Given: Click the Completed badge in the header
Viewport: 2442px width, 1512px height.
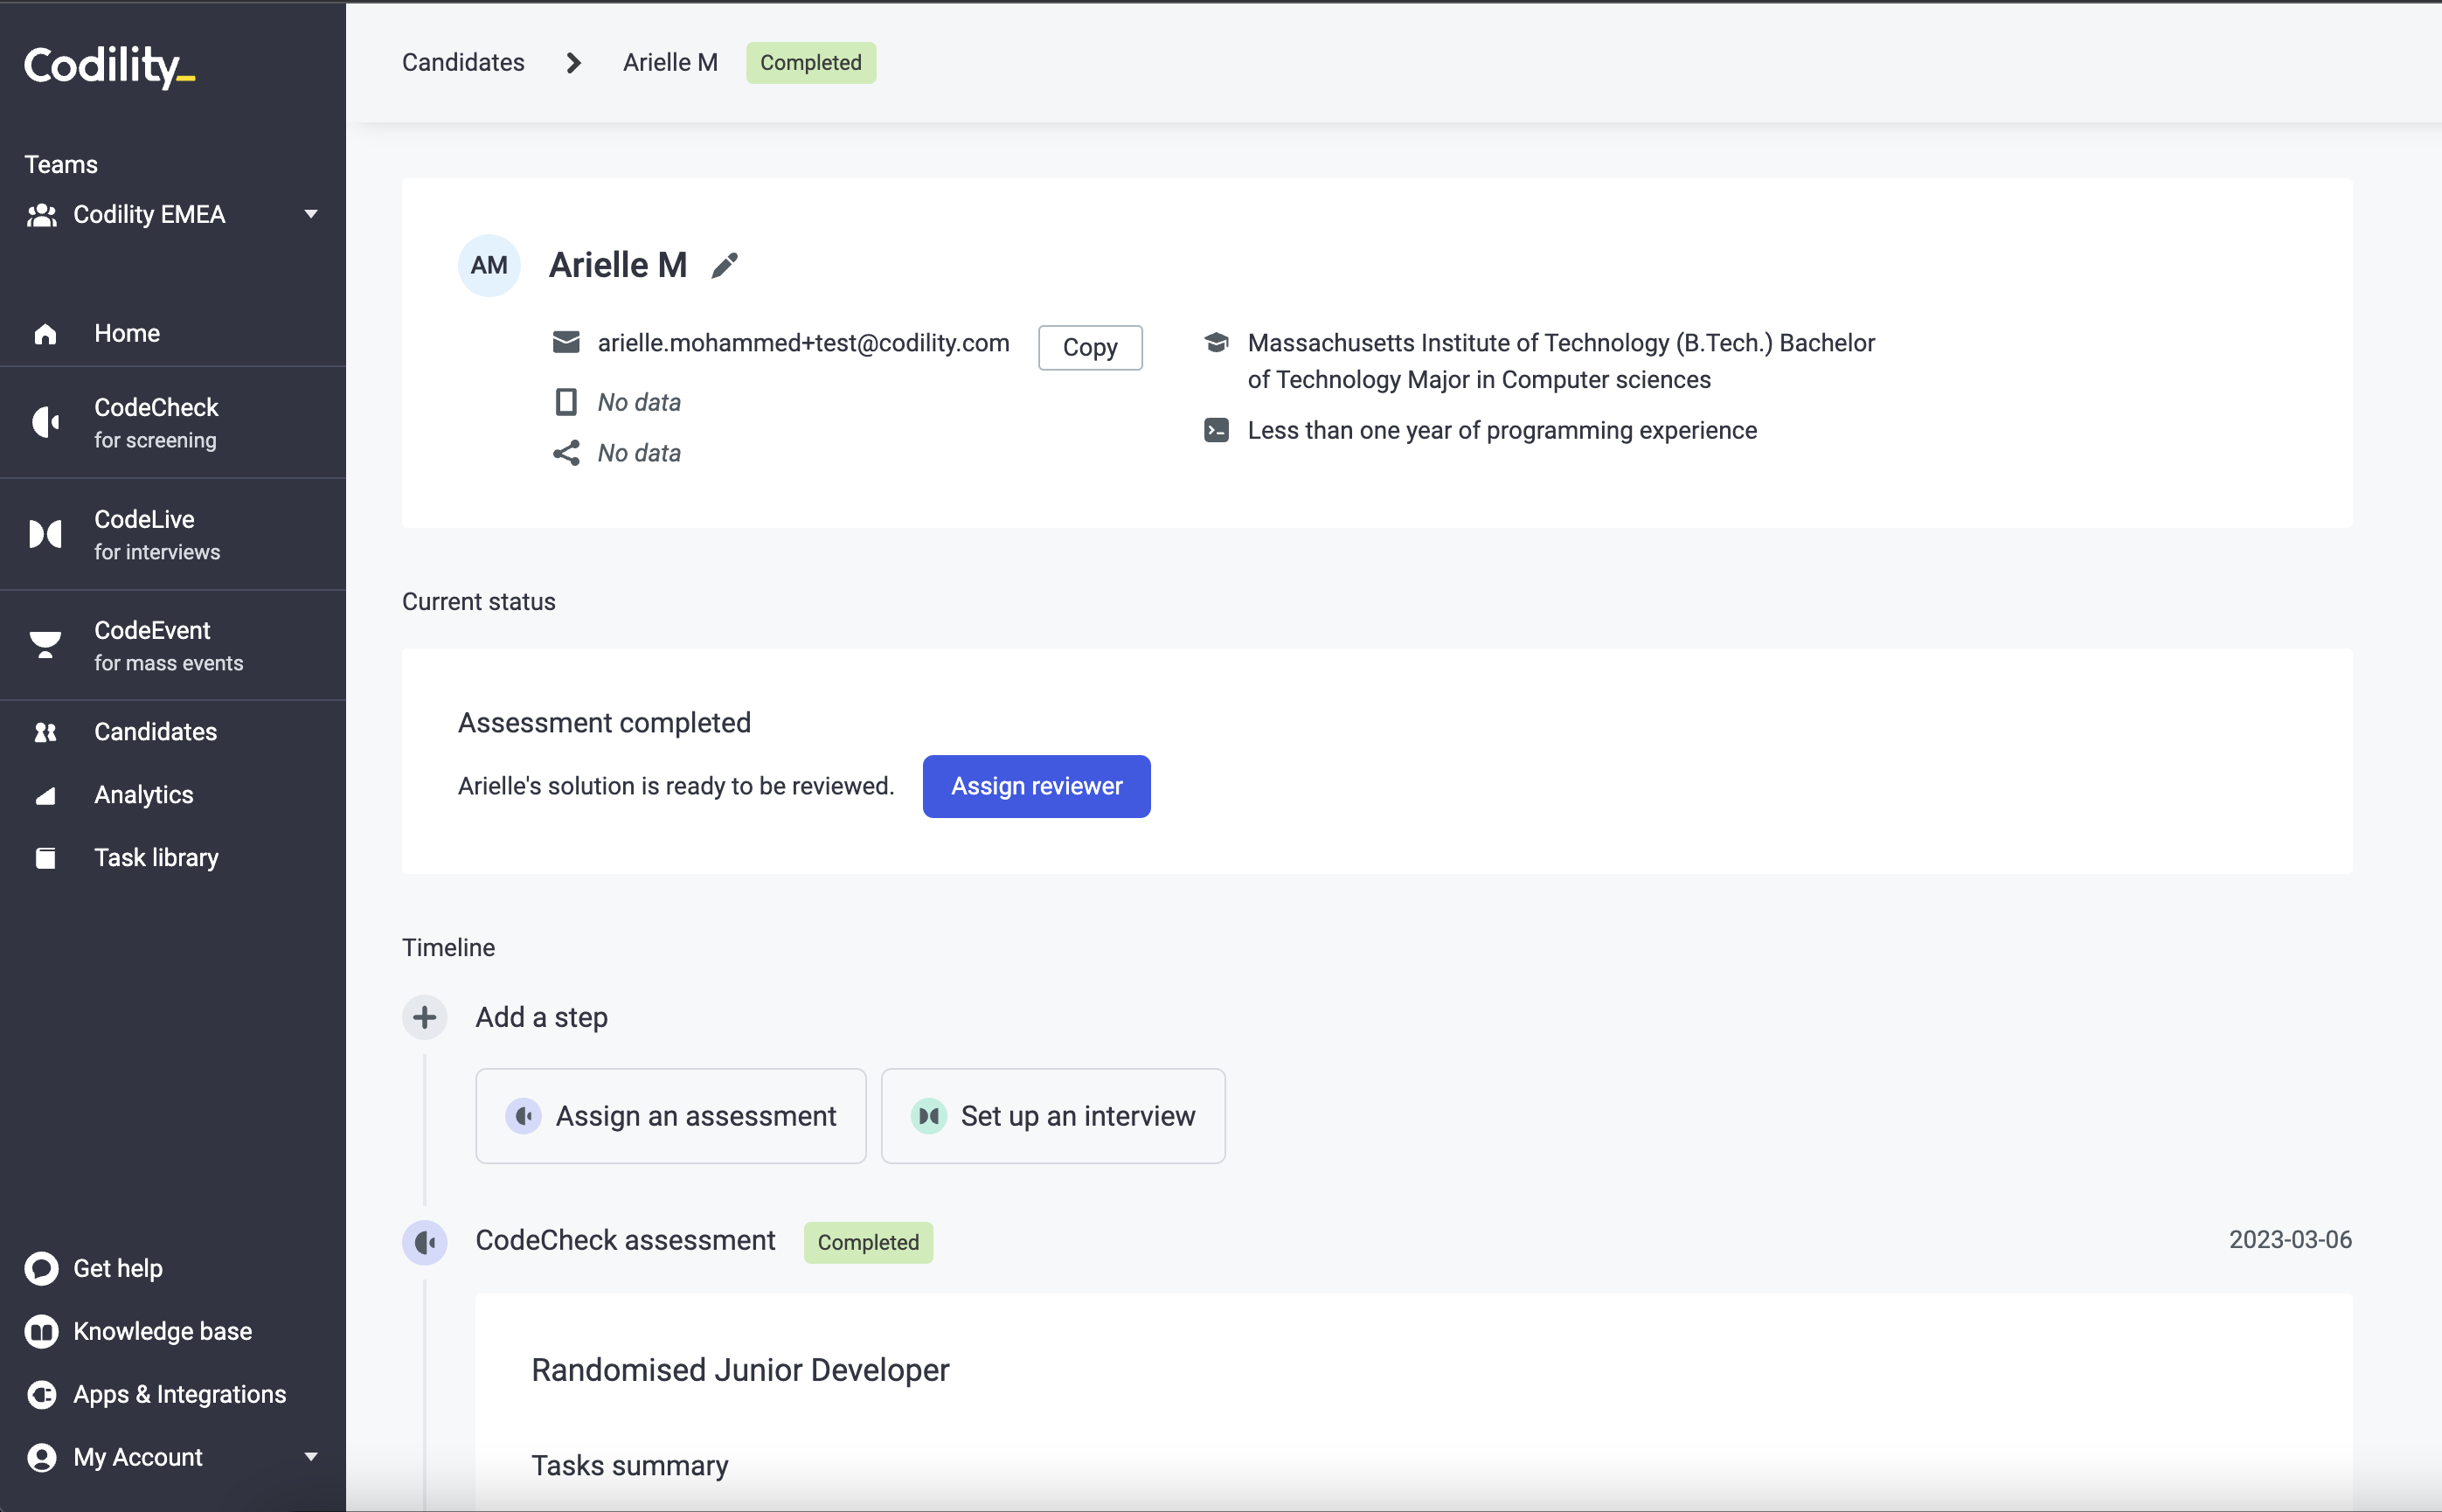Looking at the screenshot, I should (811, 63).
